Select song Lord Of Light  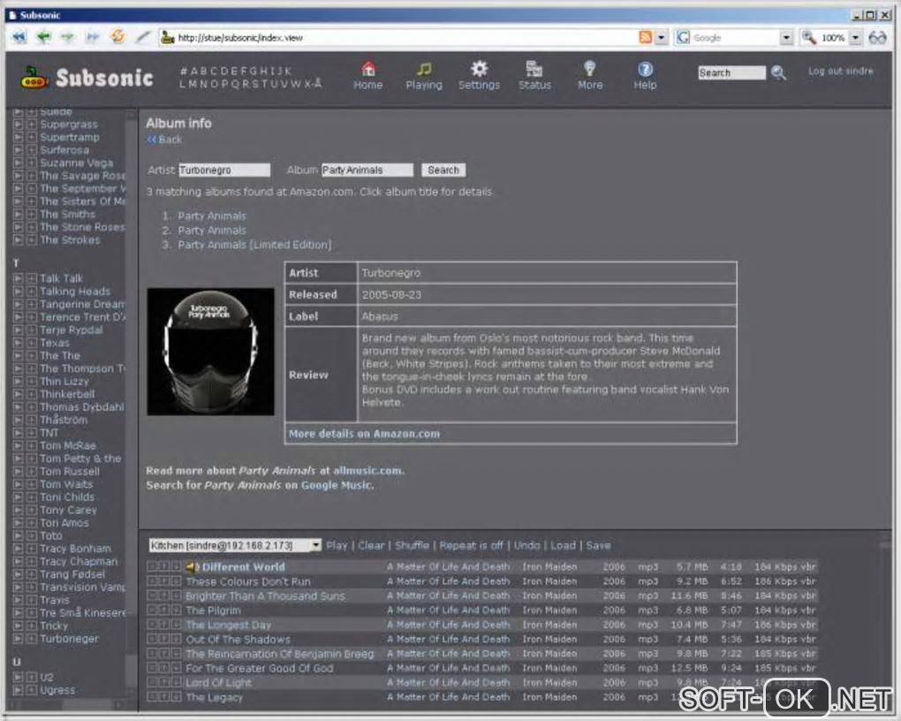(218, 683)
